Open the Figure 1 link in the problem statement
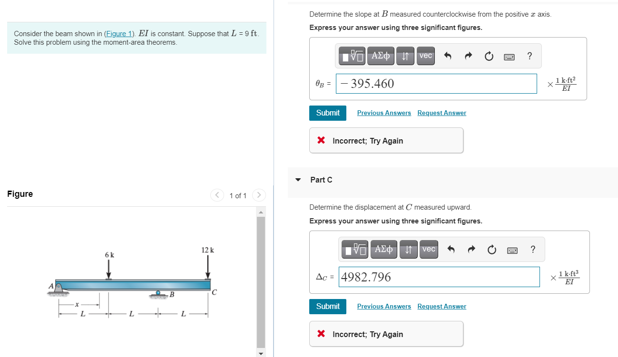The image size is (618, 357). click(x=119, y=33)
